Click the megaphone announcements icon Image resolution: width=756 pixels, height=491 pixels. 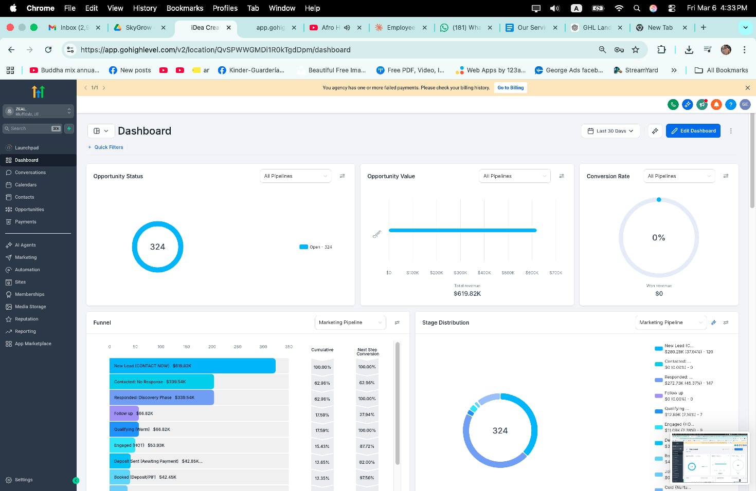click(701, 104)
